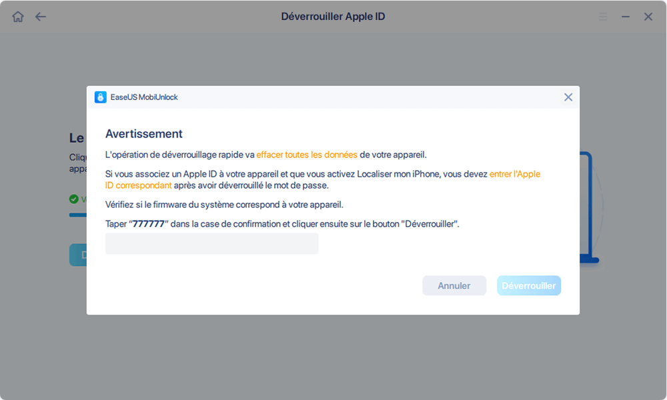Click the EaseUS MobiUnlock logo in the dialog header

(x=100, y=97)
